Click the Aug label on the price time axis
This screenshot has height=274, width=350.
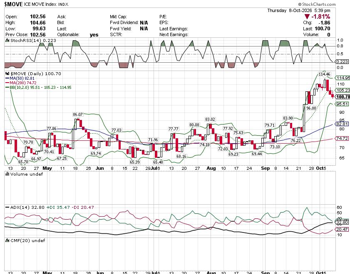[x=211, y=168]
